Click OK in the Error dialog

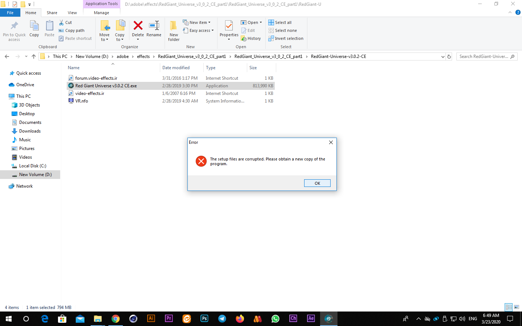click(x=317, y=183)
